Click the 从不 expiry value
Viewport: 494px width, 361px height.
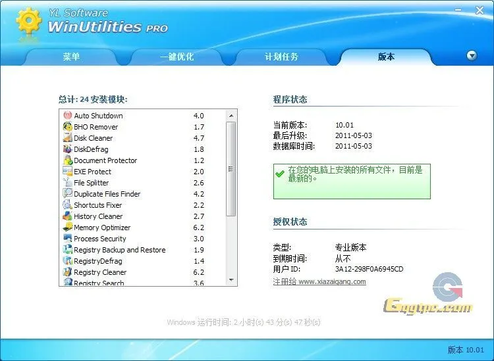[x=343, y=258]
